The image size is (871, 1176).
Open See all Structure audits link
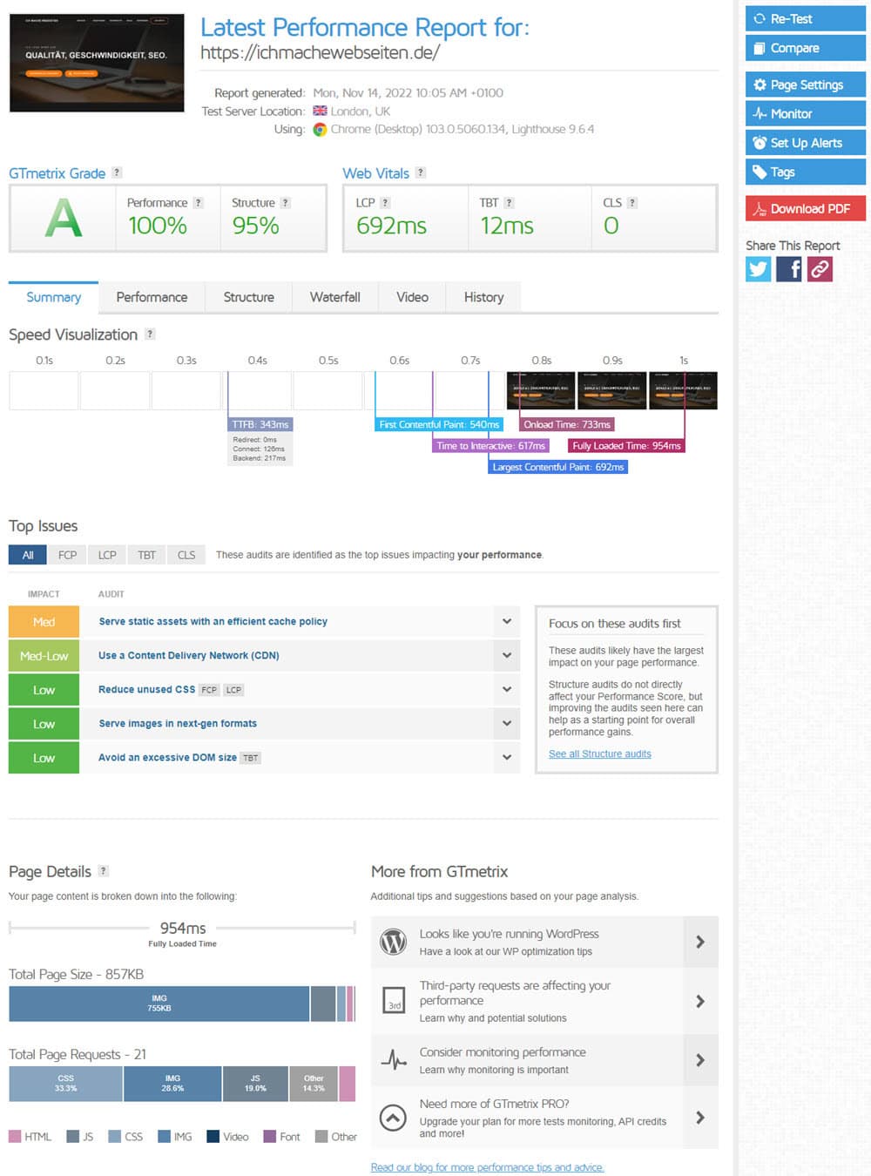(x=599, y=754)
